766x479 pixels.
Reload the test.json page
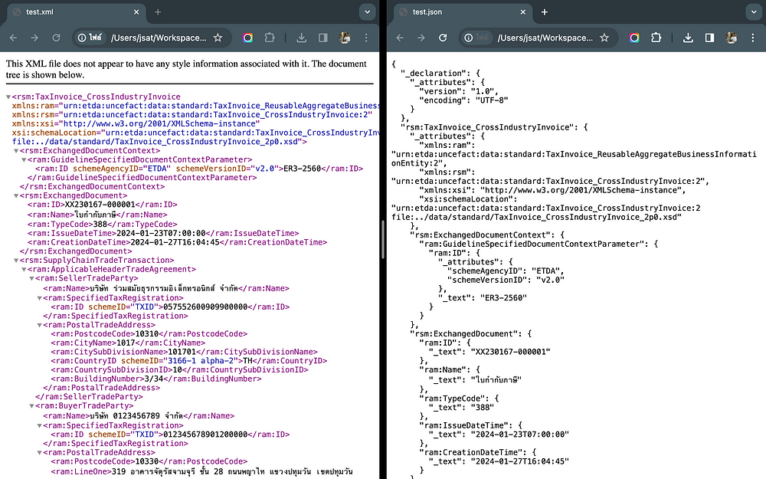[x=442, y=38]
